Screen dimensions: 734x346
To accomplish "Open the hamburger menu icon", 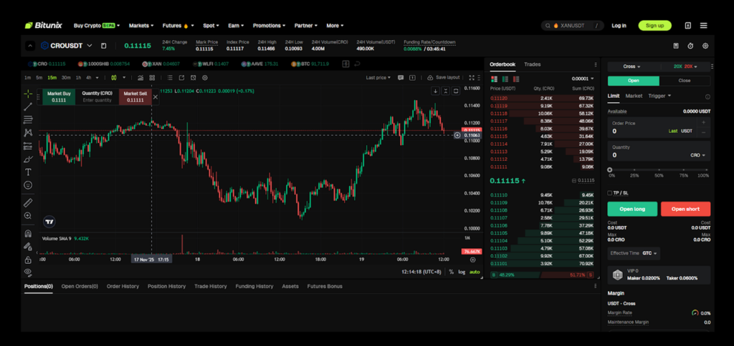I will point(704,26).
